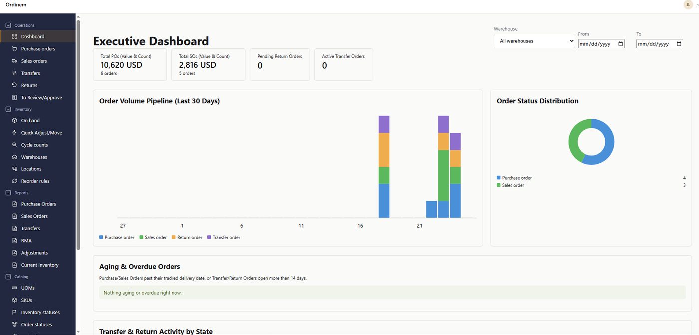Navigate to On hand inventory
Screen dimensions: 699x335
pyautogui.click(x=38, y=121)
